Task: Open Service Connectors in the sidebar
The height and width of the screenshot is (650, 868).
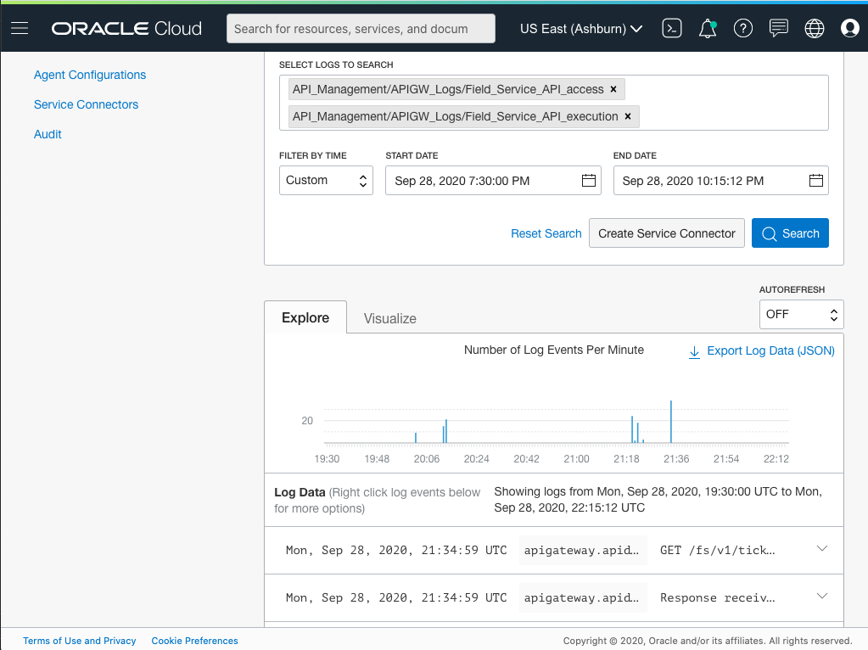Action: [86, 104]
